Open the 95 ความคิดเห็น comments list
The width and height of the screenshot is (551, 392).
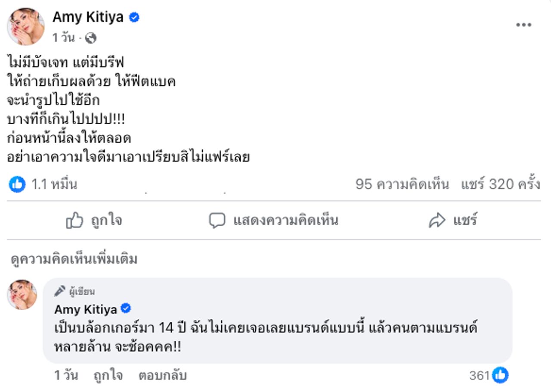point(402,184)
